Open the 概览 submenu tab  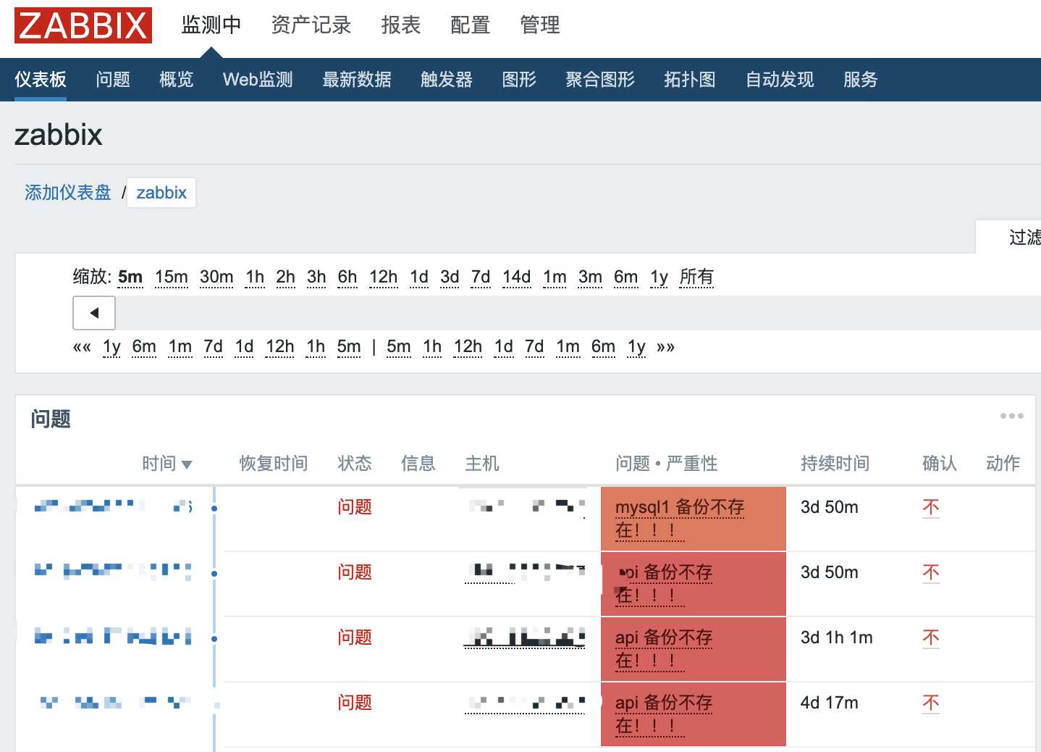click(x=177, y=79)
